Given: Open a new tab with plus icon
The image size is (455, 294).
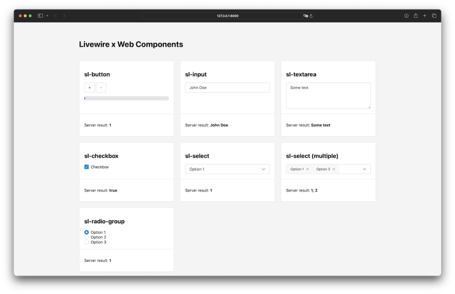Looking at the screenshot, I should coord(424,16).
